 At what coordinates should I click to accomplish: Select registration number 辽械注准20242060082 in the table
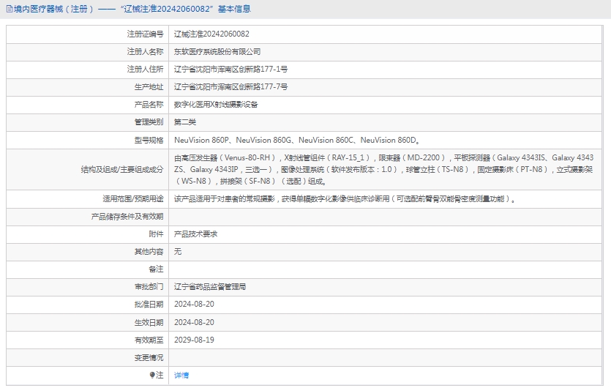pyautogui.click(x=211, y=34)
